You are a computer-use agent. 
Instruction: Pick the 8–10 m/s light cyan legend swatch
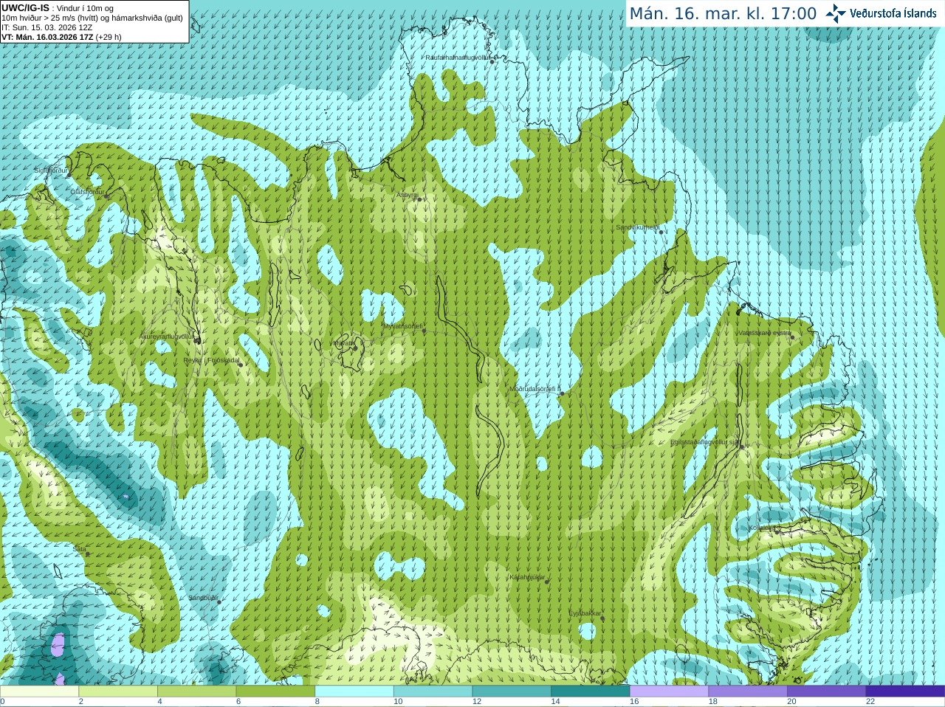pos(354,692)
